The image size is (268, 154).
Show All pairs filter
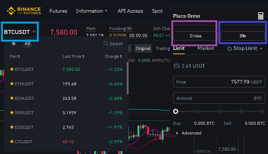(x=28, y=43)
